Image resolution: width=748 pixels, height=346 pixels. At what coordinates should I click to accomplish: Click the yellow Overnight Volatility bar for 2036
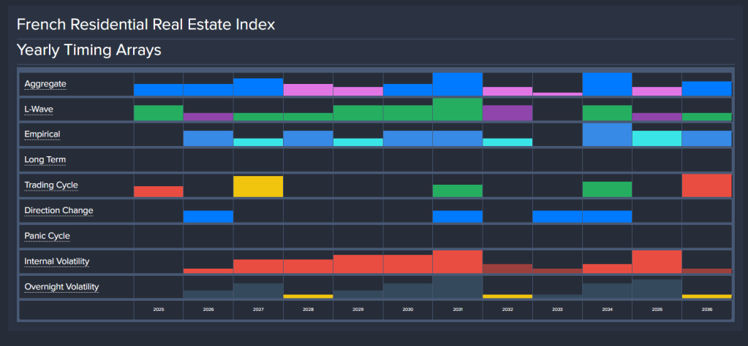707,296
